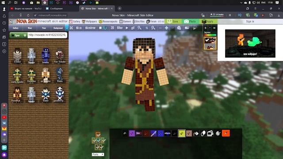Select the earth bender skin thumbnail
Viewport: 283px width, 159px height.
tap(17, 76)
